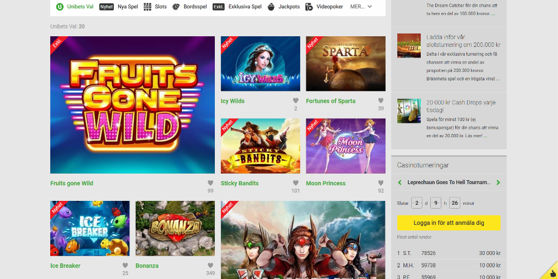The width and height of the screenshot is (558, 279).
Task: Click the Nyhet badge icon in navigation
Action: 107,6
